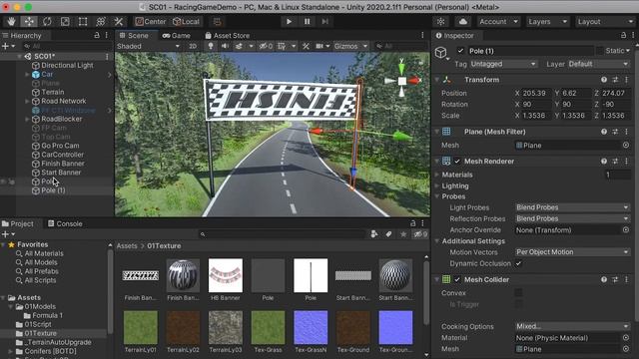Open the Project tab
This screenshot has height=359, width=639.
18,223
